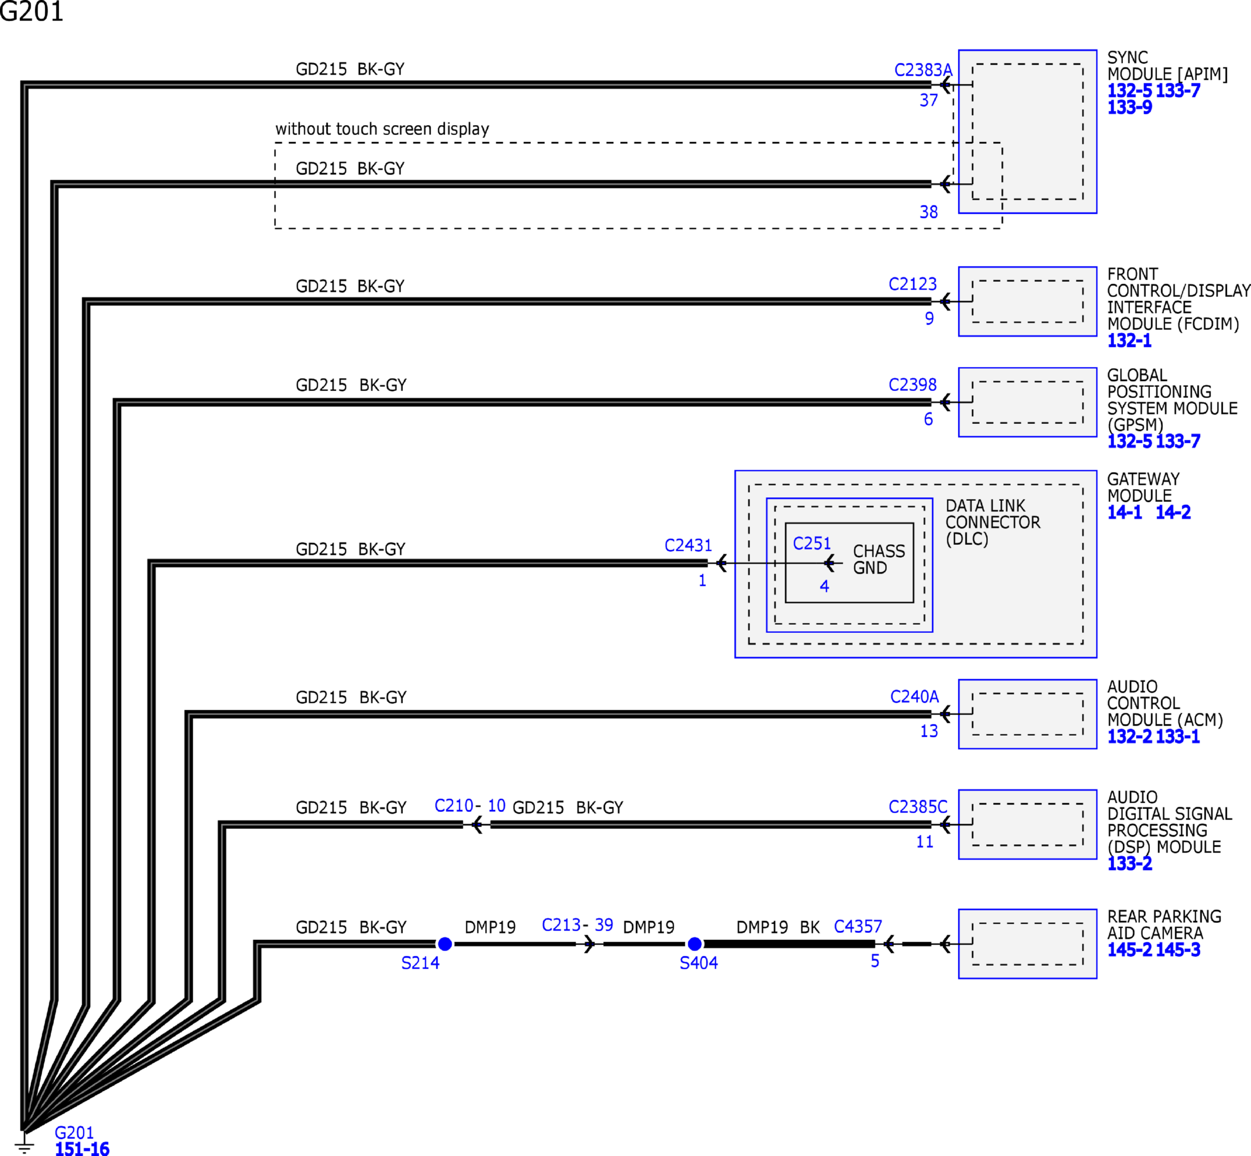Click the S404 splice dot
The width and height of the screenshot is (1251, 1156).
pos(694,943)
